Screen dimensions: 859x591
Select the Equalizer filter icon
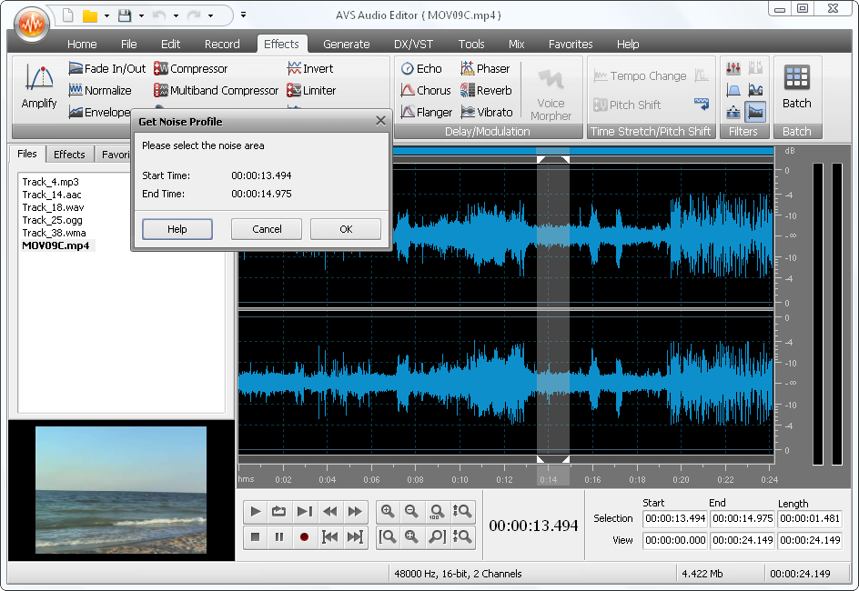click(733, 69)
